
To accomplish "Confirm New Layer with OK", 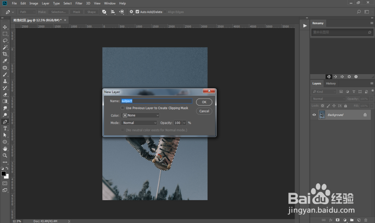I will point(204,102).
